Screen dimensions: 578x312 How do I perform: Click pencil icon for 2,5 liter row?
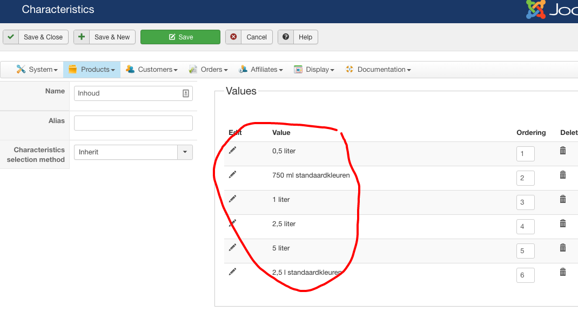(x=232, y=223)
